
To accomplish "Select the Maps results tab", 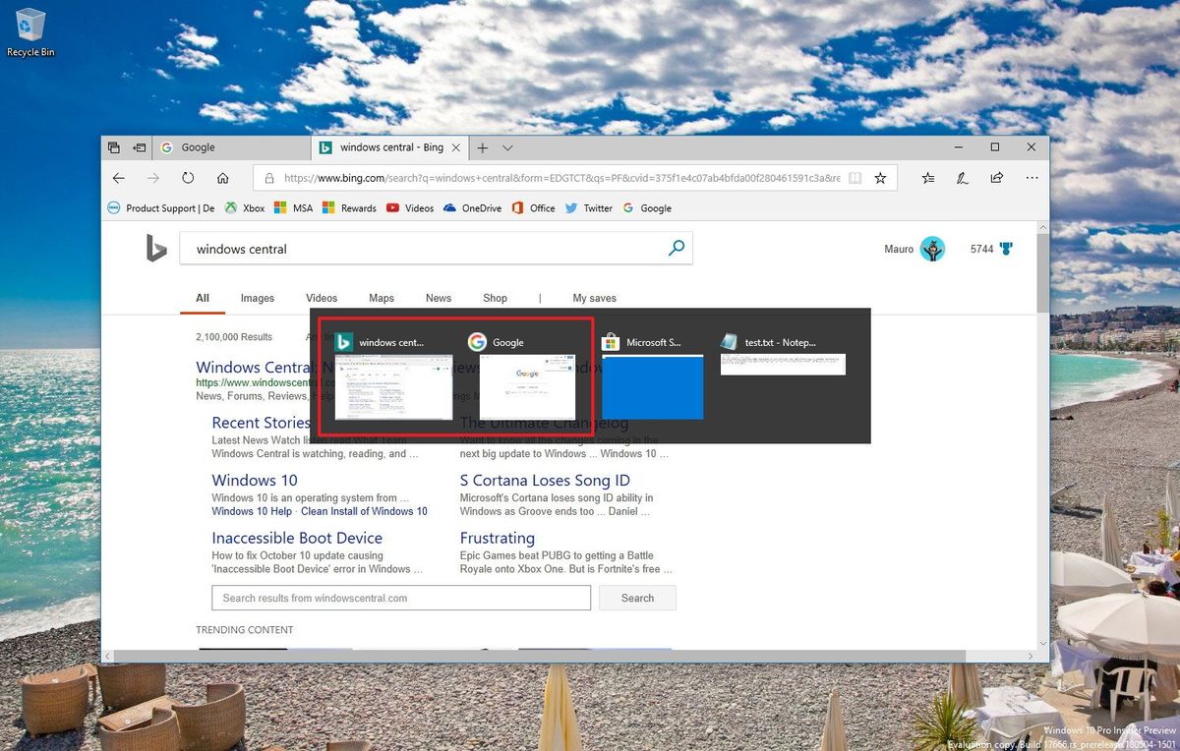I will 382,298.
